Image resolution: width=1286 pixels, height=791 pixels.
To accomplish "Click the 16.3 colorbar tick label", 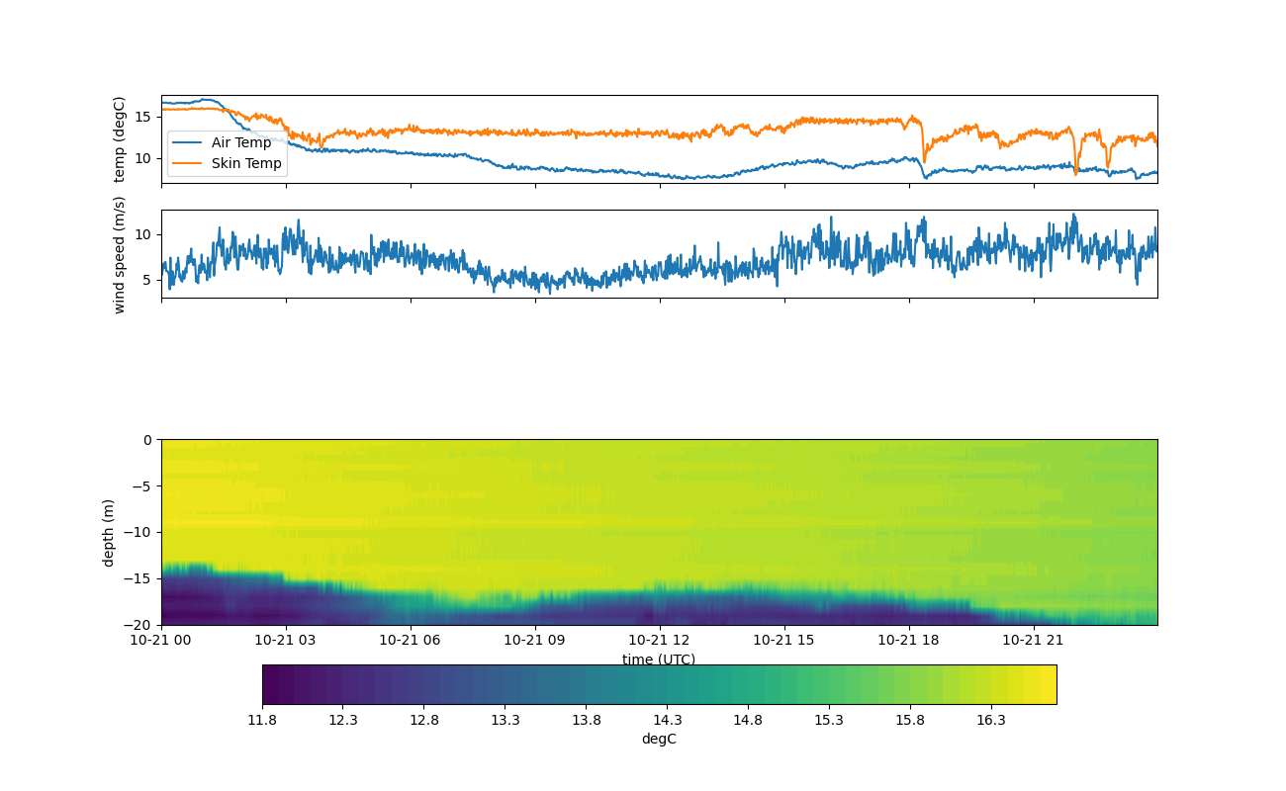I will pos(991,720).
